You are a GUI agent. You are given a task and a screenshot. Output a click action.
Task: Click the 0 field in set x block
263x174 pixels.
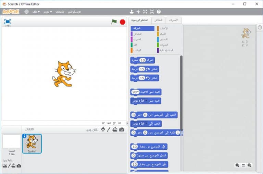click(134, 156)
